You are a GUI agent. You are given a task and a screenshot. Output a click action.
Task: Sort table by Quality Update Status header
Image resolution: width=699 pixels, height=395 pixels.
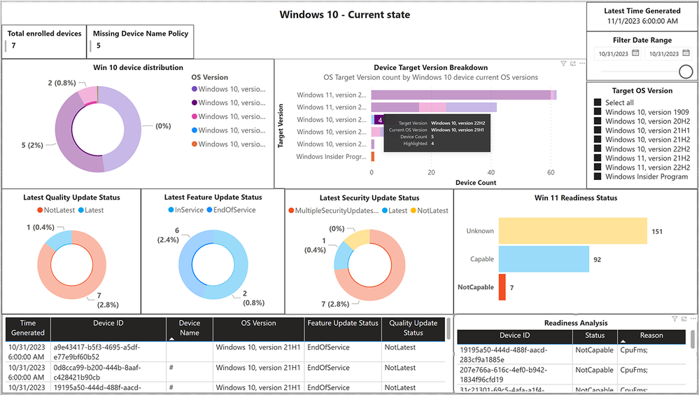[414, 328]
